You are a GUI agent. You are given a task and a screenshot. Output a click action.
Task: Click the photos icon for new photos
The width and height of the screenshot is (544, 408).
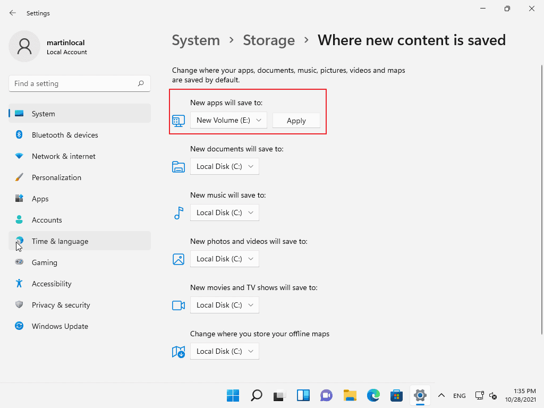(178, 259)
